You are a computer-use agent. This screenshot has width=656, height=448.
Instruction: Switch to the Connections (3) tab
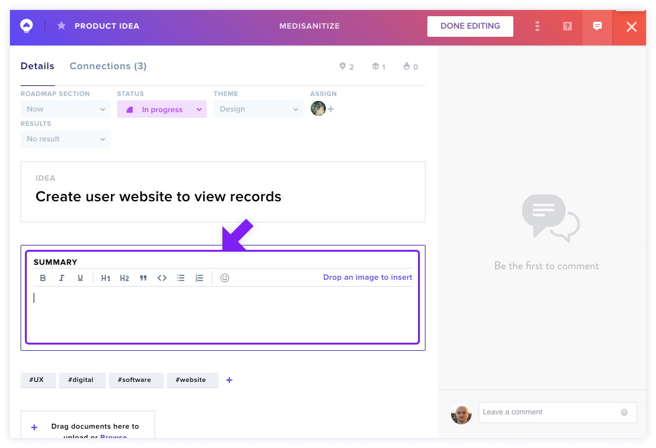[108, 66]
